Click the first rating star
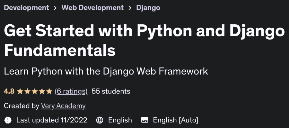Screen dimensions: 289x128 (20, 92)
